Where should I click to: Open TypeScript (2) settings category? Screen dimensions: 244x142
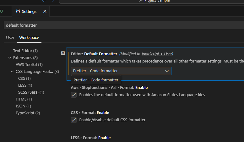[28, 113]
